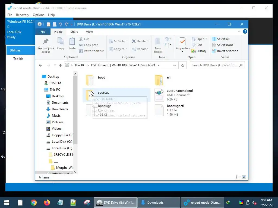278x208 pixels.
Task: Open Dism++ Options menu
Action: 39,15
